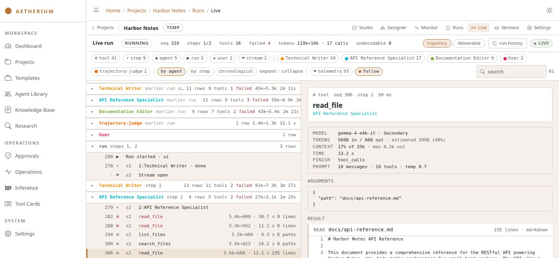The height and width of the screenshot is (258, 559).
Task: Toggle the tool 41 filter chip
Action: (x=106, y=58)
